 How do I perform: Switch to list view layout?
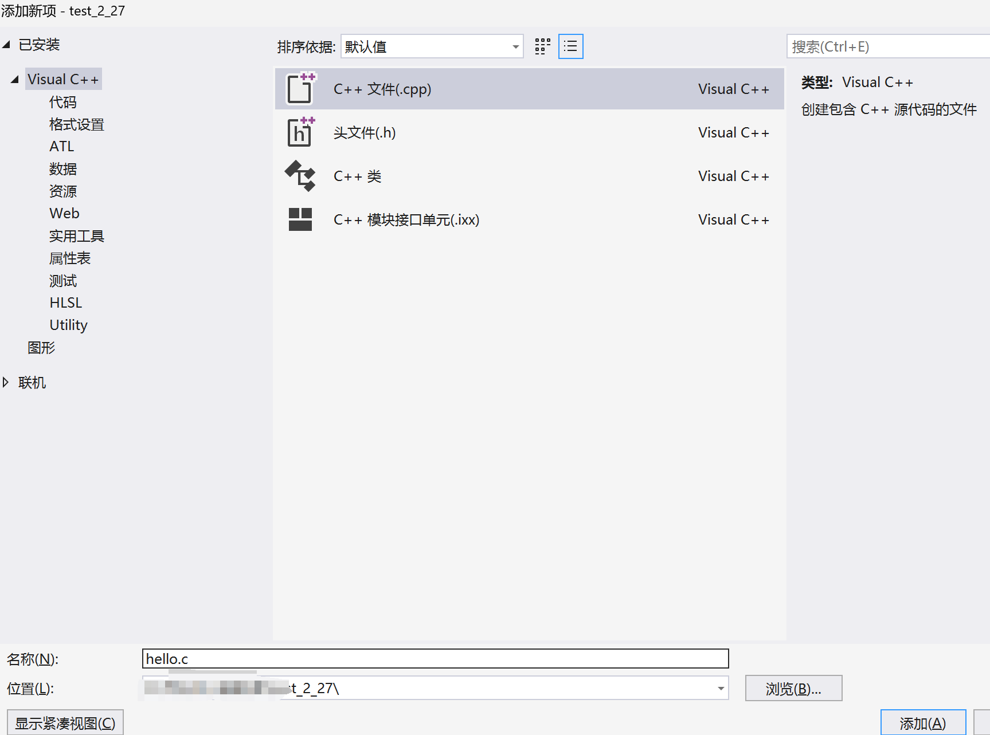571,46
